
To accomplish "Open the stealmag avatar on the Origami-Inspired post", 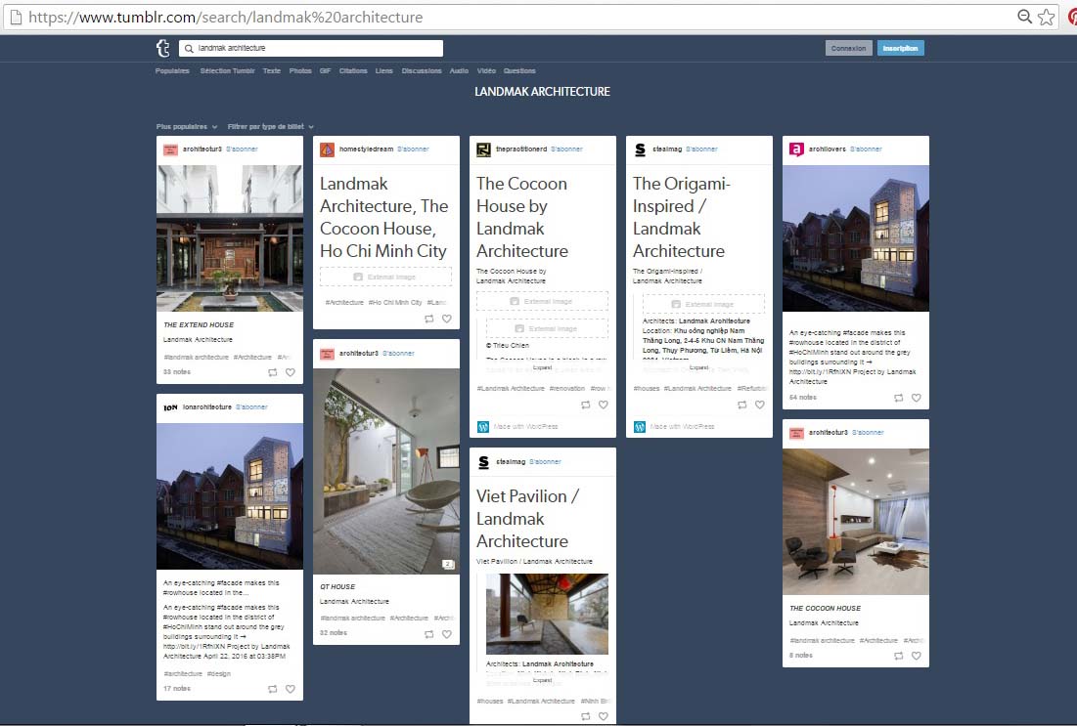I will pos(640,149).
